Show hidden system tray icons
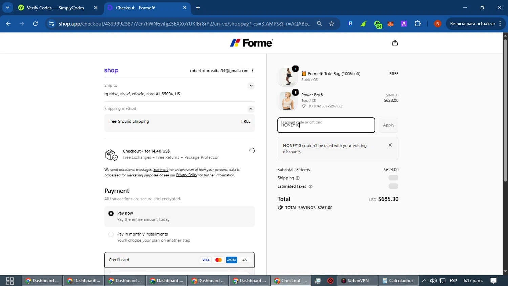This screenshot has height=286, width=508. pos(424,281)
